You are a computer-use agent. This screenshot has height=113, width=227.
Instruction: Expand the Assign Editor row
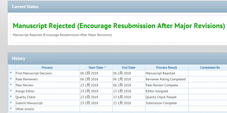point(11,91)
